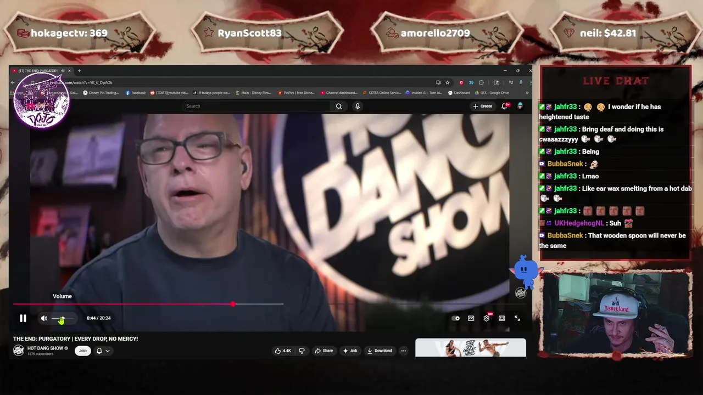The width and height of the screenshot is (703, 395).
Task: Open the Ask button under video
Action: pos(350,351)
